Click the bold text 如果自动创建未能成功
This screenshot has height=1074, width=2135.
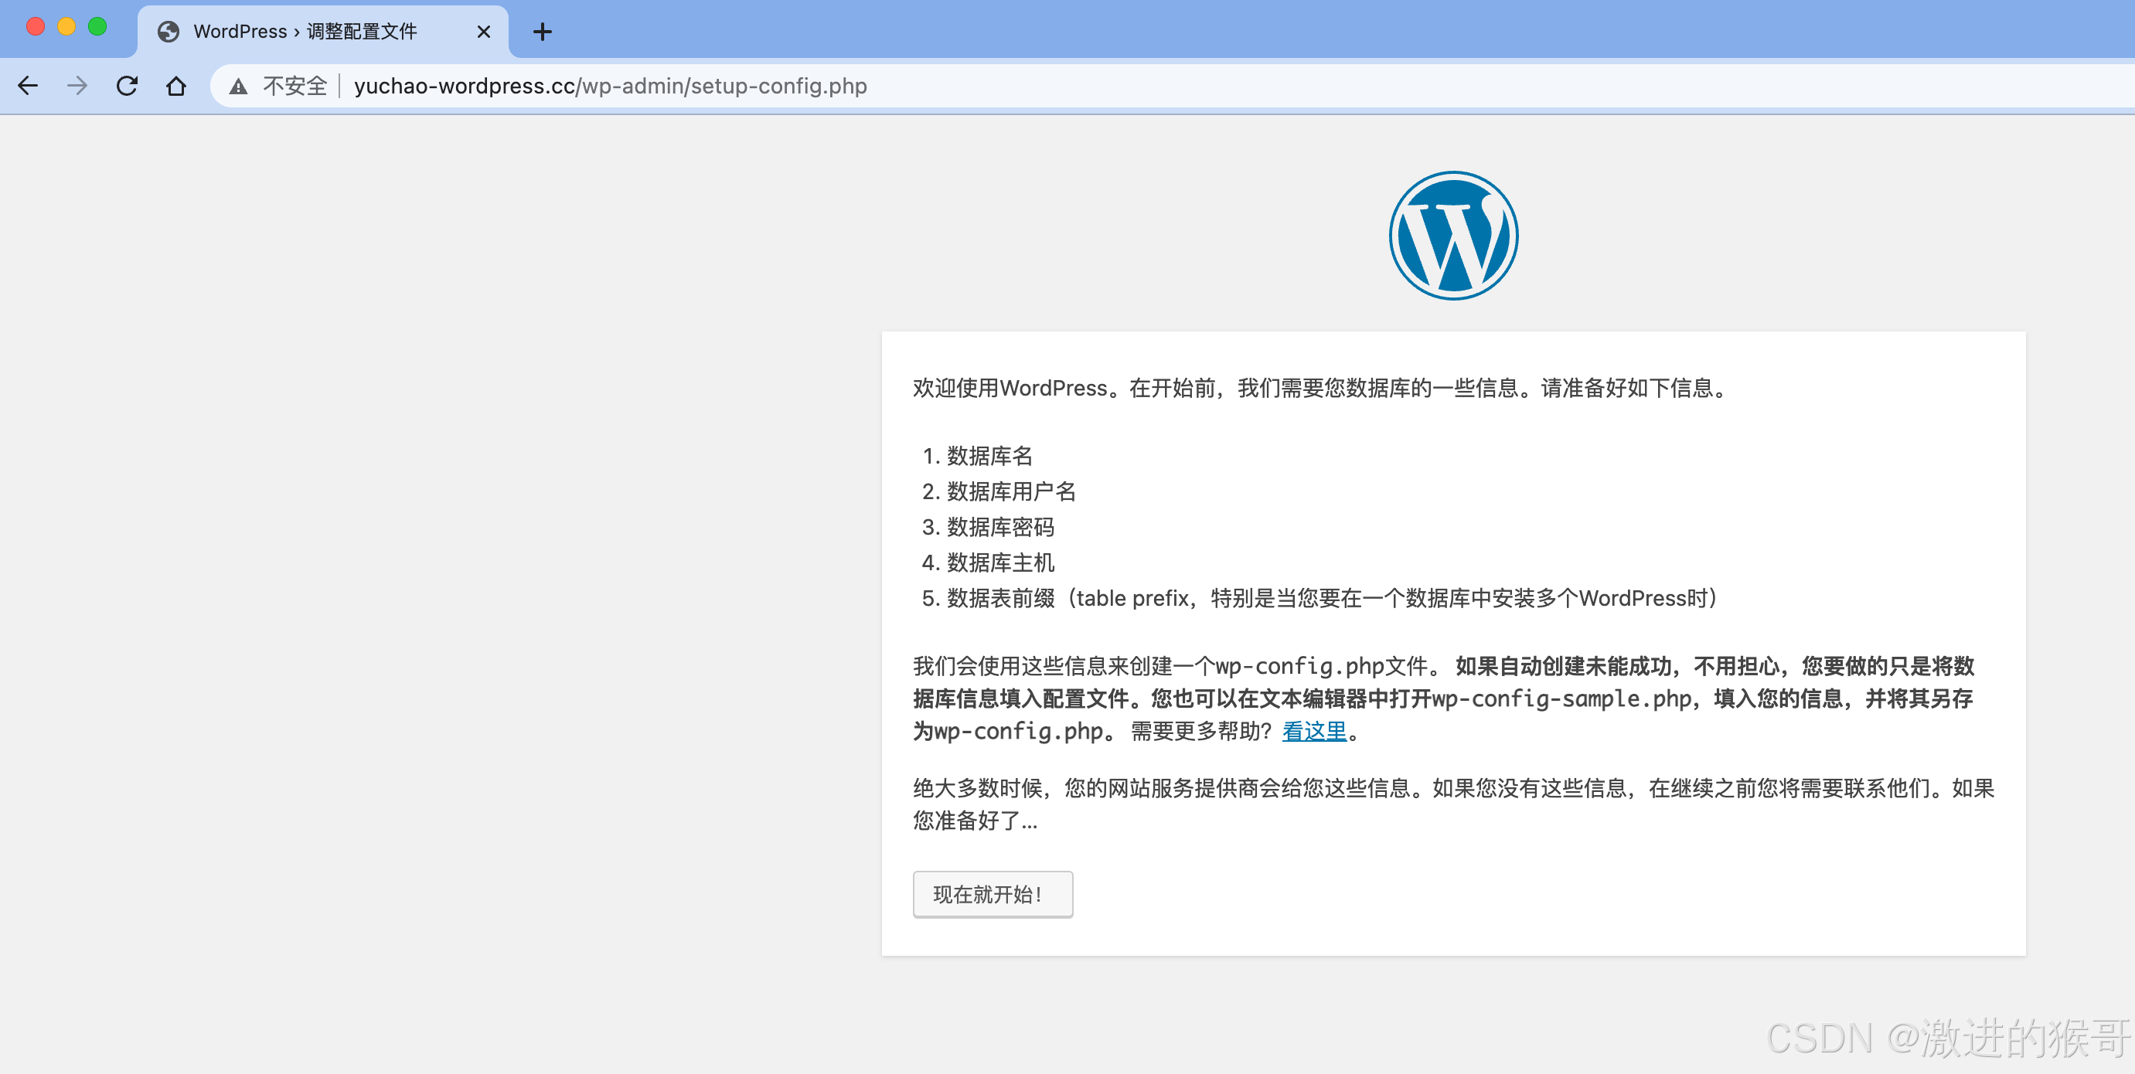(1564, 666)
